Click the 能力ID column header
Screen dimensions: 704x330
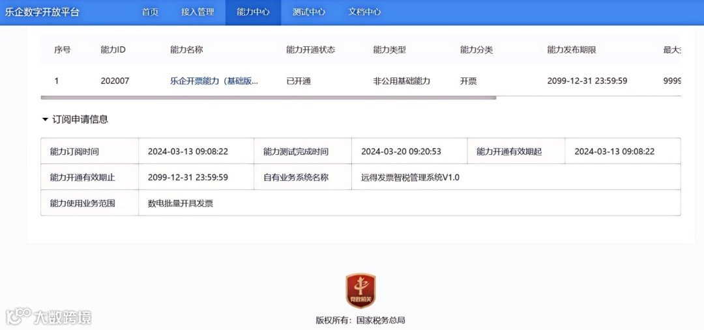(113, 49)
